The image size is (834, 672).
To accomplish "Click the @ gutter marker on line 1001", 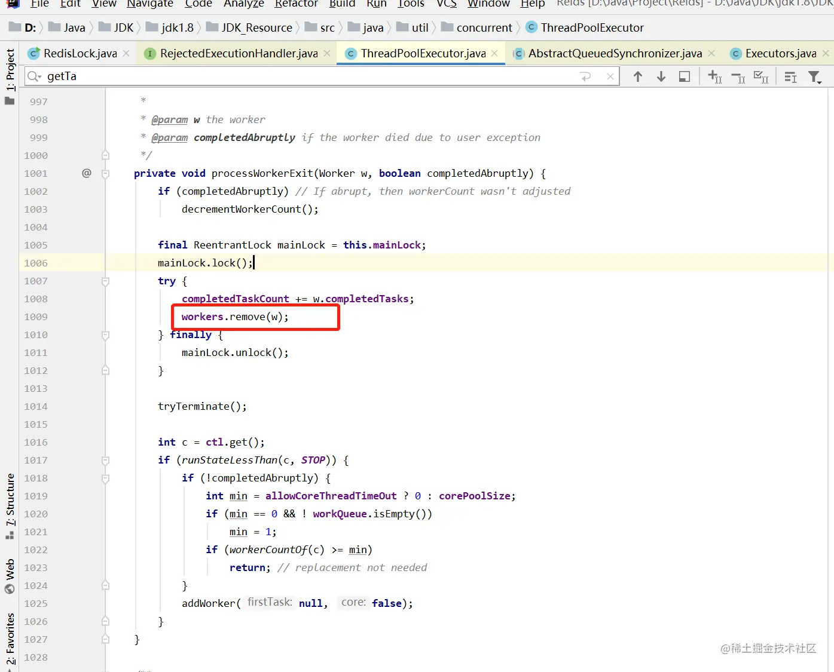I will coord(87,173).
